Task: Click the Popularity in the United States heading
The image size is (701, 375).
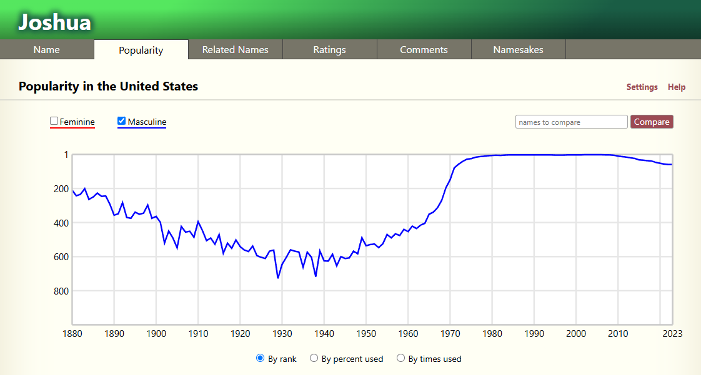Action: pyautogui.click(x=108, y=86)
